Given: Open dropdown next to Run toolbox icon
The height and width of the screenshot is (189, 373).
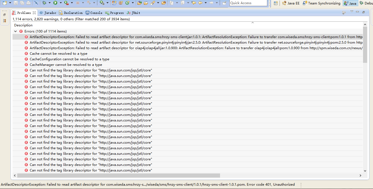Looking at the screenshot, I should pyautogui.click(x=72, y=3).
